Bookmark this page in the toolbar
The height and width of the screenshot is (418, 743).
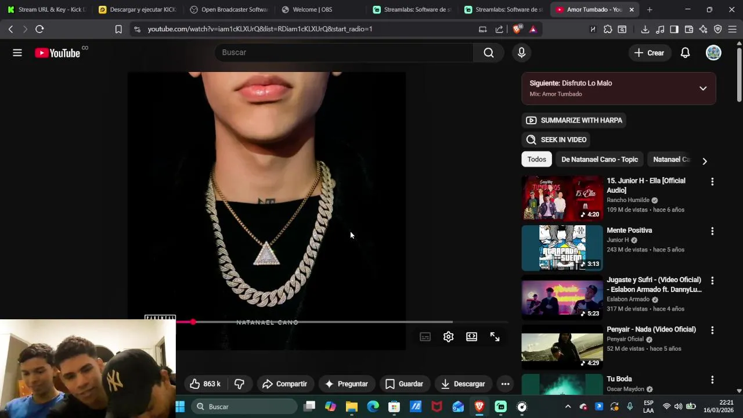(x=118, y=29)
